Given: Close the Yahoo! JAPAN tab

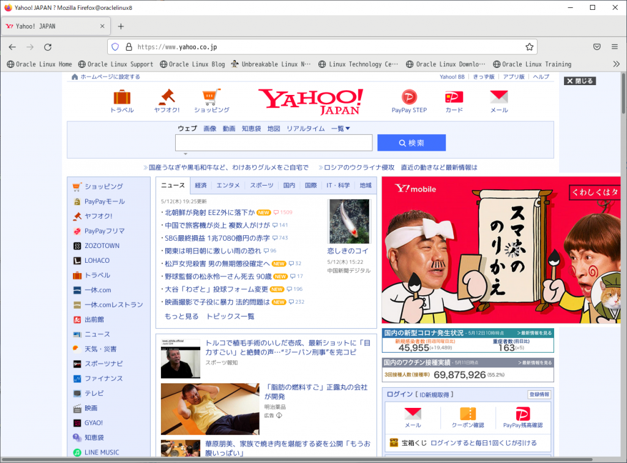Looking at the screenshot, I should [x=102, y=26].
